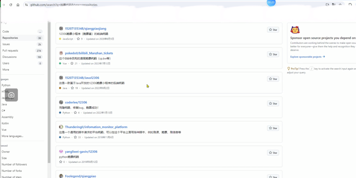Screen dimensions: 356x178
Task: Open avatar of 15207135348/qiangpiaojiang repository
Action: click(x=61, y=28)
